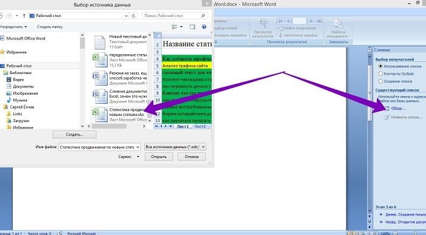Select the Новый текстовый документ file
Screen dimensions: 426x235
(119, 41)
